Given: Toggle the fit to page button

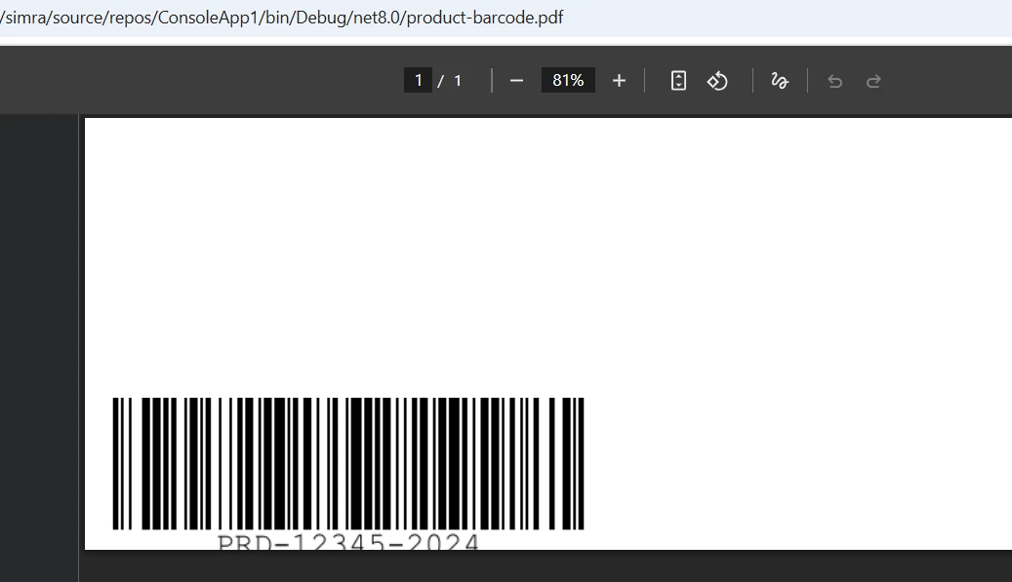Looking at the screenshot, I should [679, 81].
